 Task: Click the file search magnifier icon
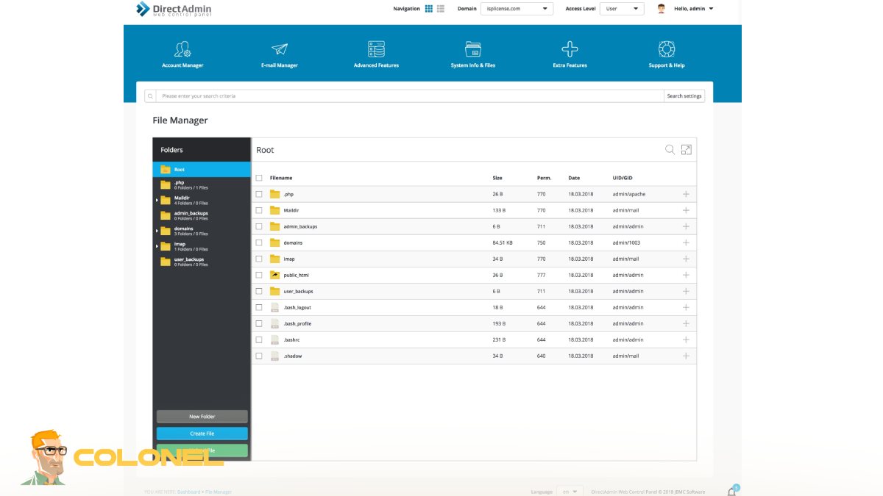pyautogui.click(x=669, y=149)
